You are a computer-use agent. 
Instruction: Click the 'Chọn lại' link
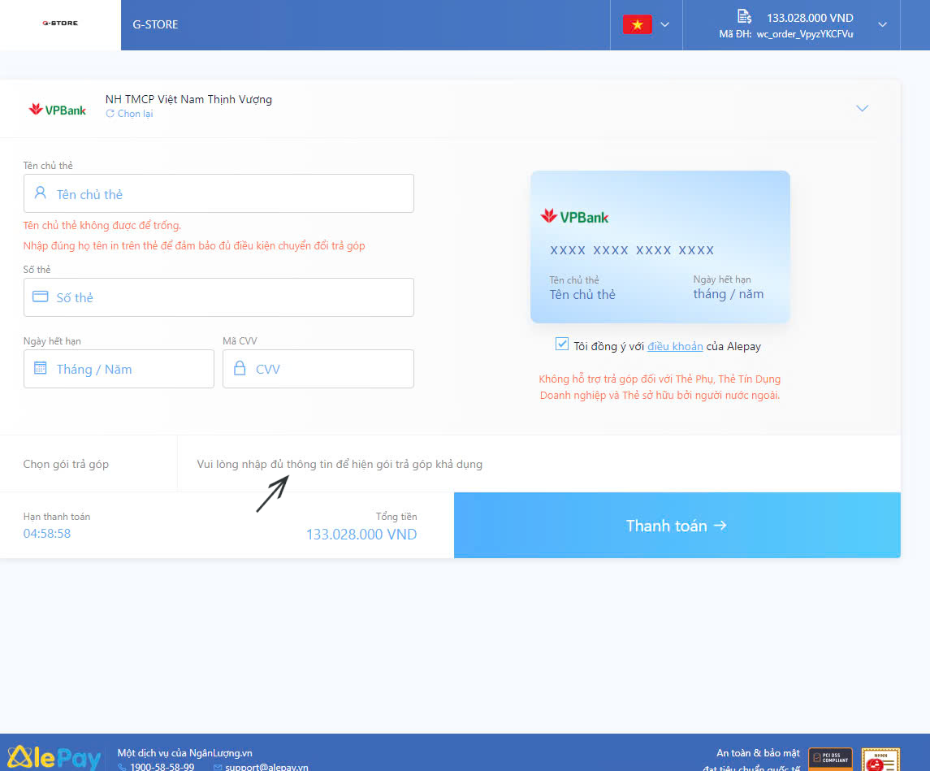point(135,114)
